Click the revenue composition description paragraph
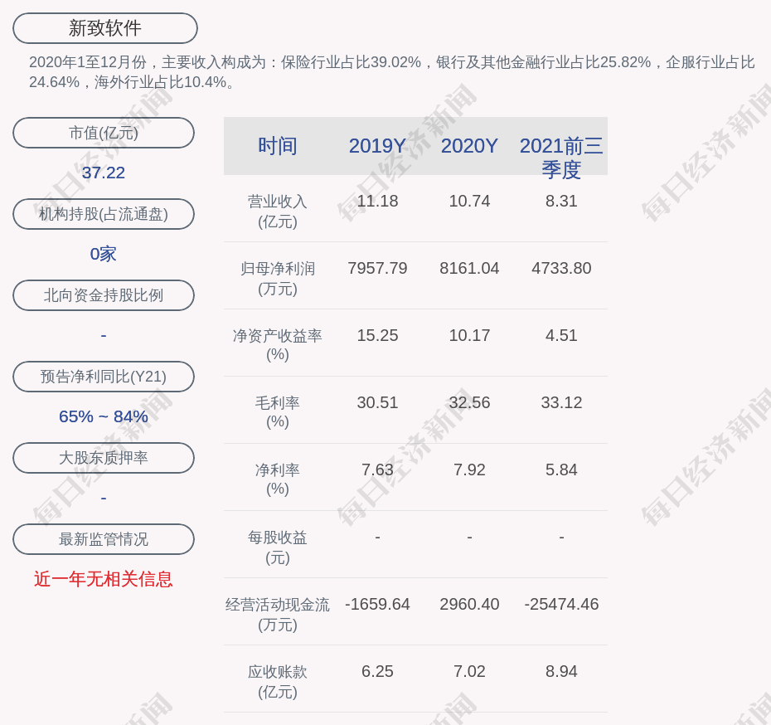Screen dimensions: 771x725 [x=392, y=72]
